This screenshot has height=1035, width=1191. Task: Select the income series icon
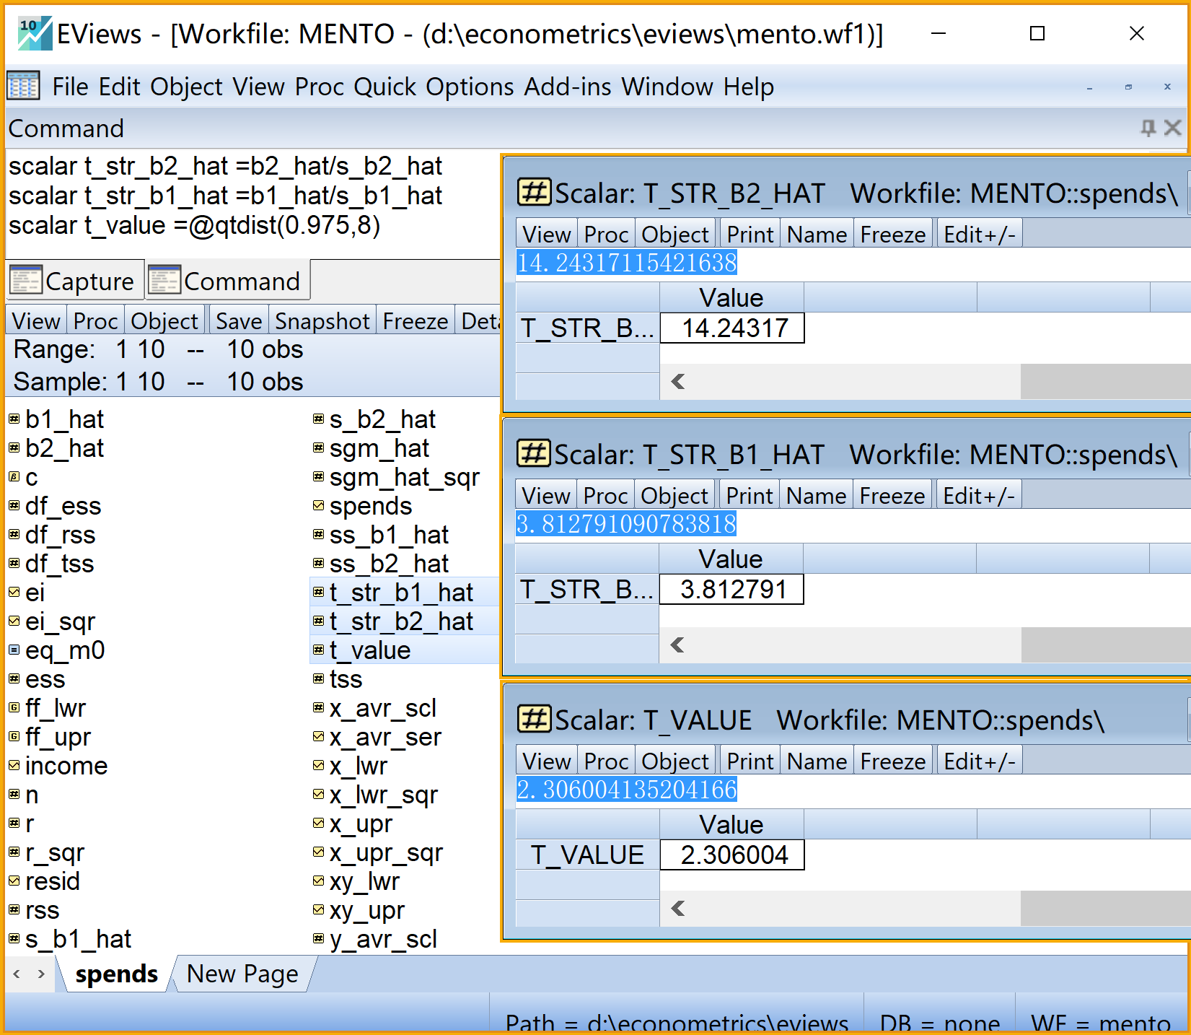tap(14, 766)
